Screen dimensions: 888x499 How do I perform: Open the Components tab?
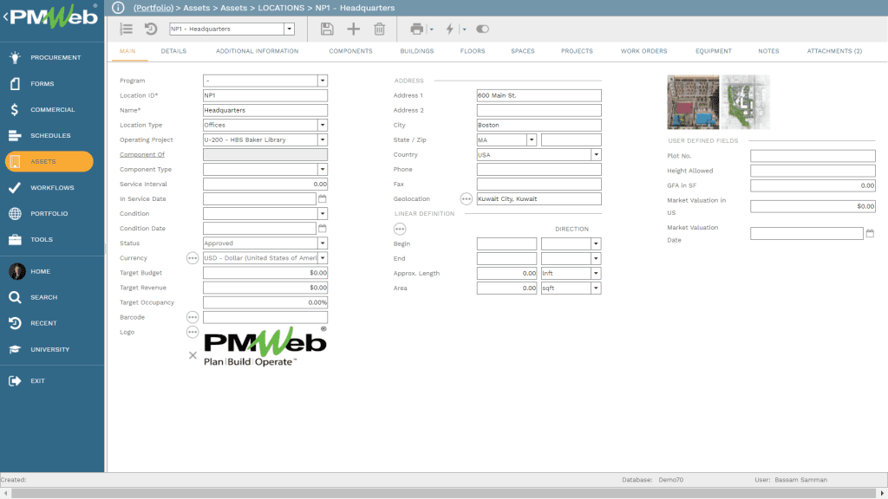pos(350,51)
